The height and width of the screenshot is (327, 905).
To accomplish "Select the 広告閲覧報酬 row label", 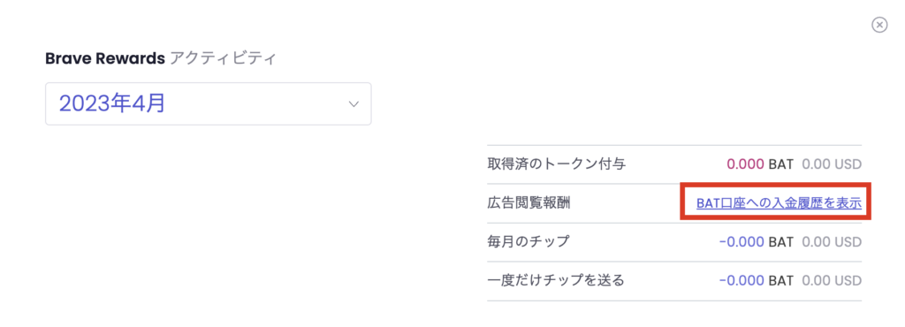I will [529, 203].
